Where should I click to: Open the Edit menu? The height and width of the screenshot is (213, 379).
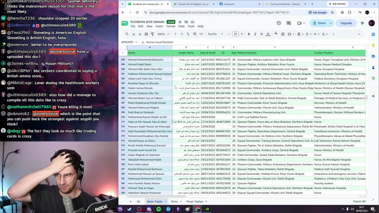coord(141,26)
